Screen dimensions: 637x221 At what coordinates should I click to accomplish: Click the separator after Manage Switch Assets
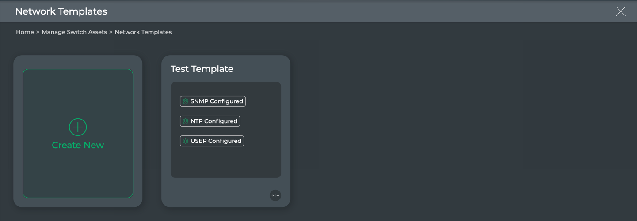pos(111,32)
